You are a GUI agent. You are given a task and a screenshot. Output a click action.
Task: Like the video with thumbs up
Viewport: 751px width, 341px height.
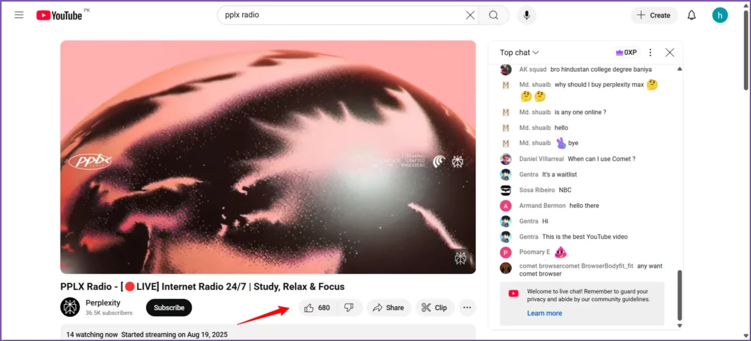pos(317,308)
